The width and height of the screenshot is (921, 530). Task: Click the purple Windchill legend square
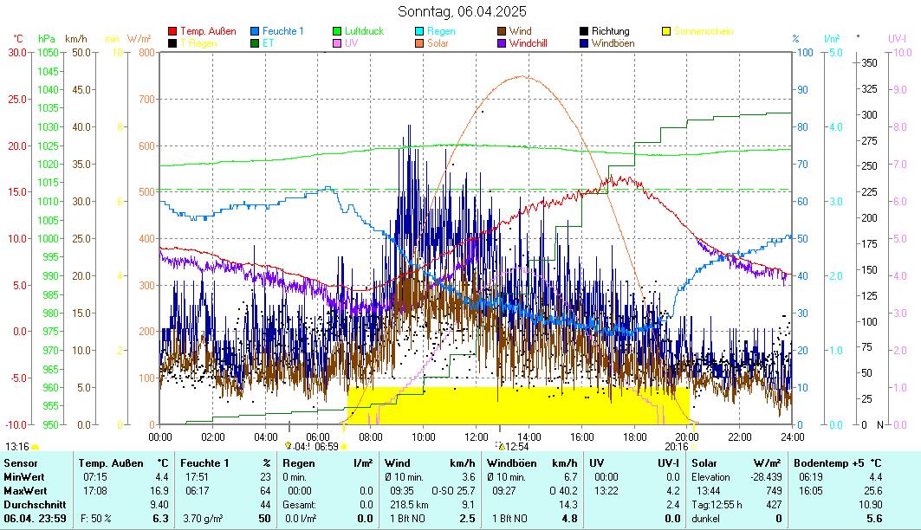tap(503, 43)
